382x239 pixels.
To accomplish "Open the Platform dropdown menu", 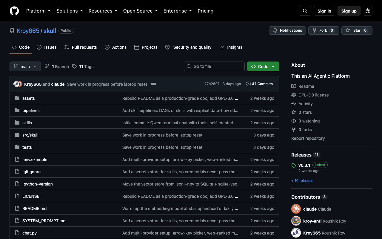I will tap(38, 11).
